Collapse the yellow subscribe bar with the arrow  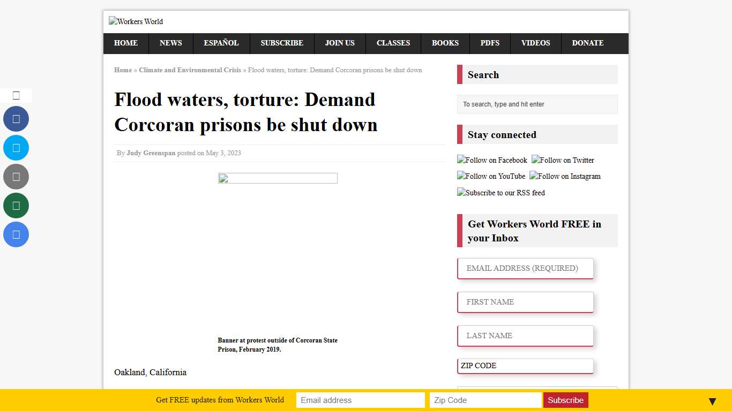[712, 400]
